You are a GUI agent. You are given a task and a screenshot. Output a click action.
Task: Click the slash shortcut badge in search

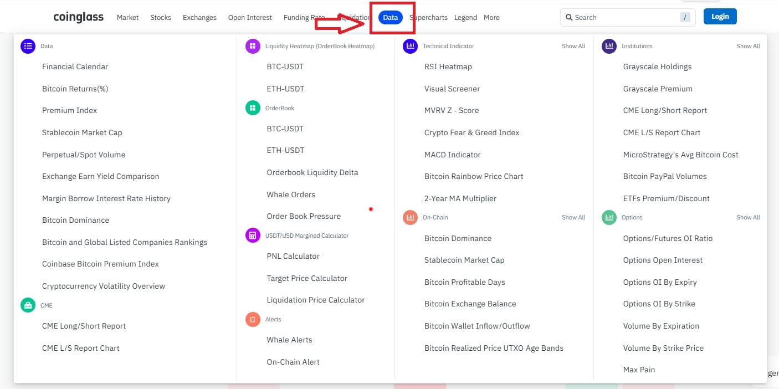point(686,17)
